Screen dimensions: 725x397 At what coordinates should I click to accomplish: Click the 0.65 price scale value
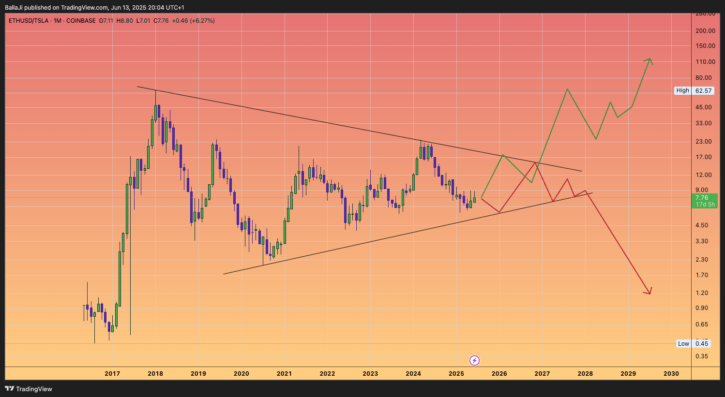702,324
